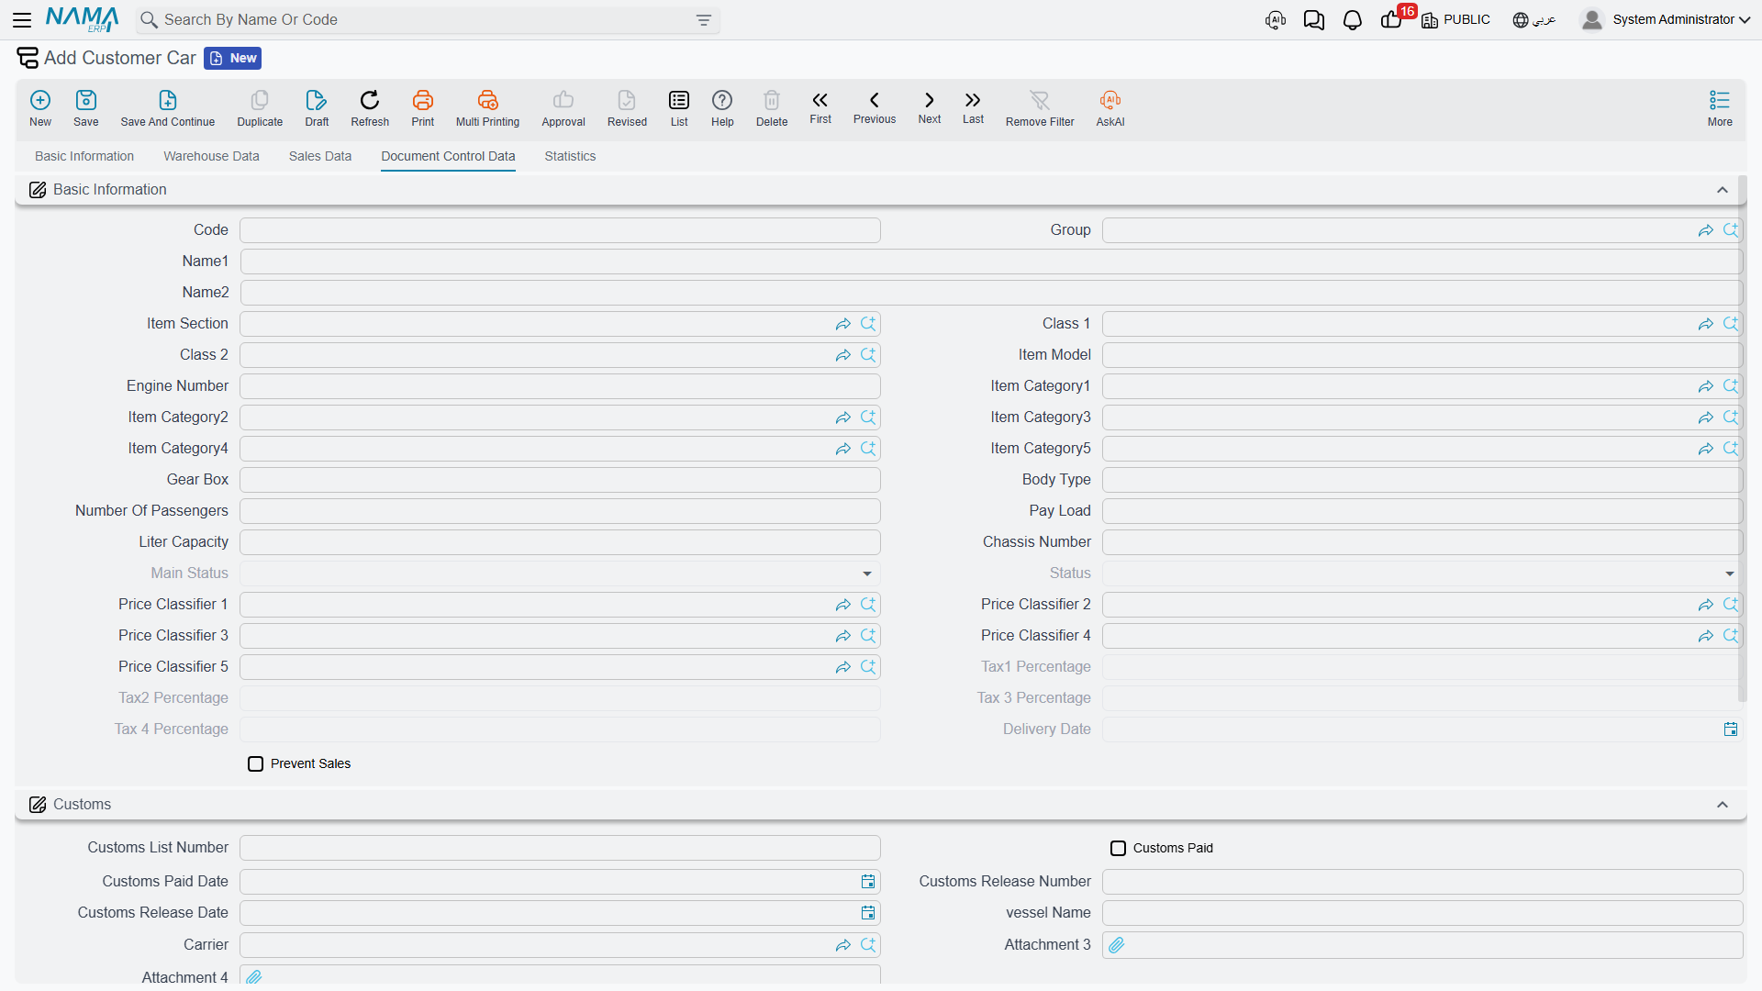The height and width of the screenshot is (991, 1762).
Task: Click the Approval toolbar icon
Action: (563, 108)
